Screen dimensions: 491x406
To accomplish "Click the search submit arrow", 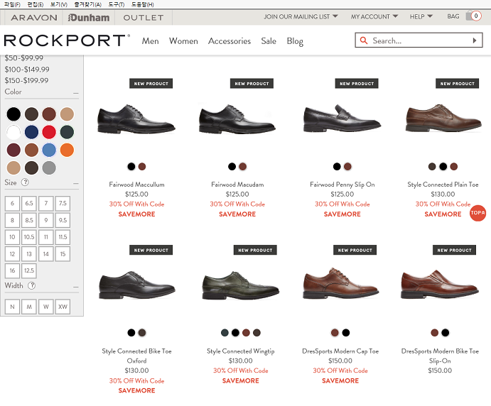I will pos(475,41).
